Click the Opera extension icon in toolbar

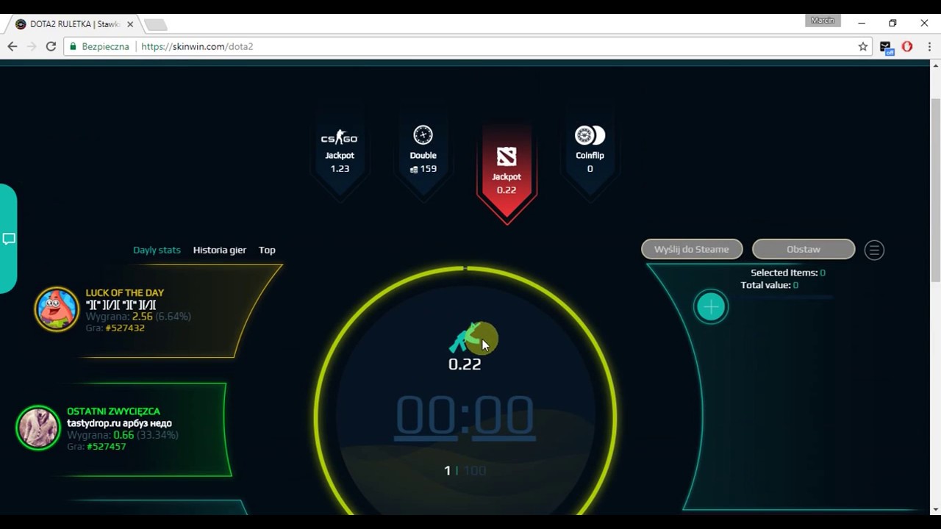907,46
